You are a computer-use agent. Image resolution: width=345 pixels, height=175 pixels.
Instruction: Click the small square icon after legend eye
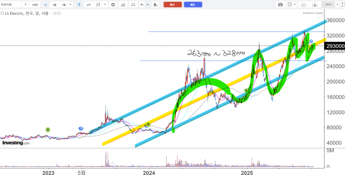(x=59, y=13)
